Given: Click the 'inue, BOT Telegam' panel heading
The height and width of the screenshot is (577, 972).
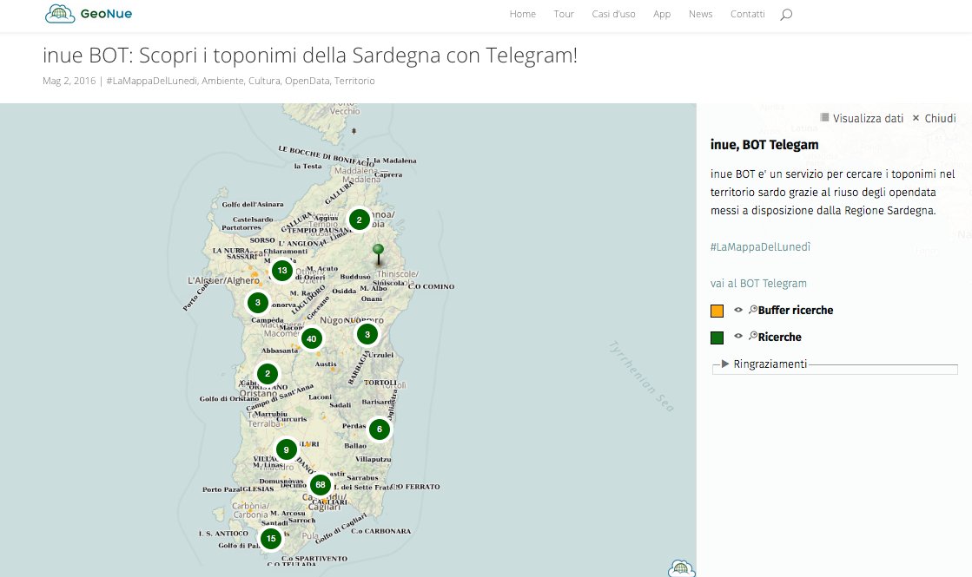Looking at the screenshot, I should click(x=764, y=145).
